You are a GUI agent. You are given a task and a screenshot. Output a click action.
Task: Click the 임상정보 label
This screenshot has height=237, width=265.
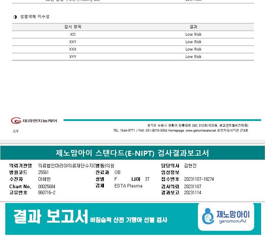170,172
